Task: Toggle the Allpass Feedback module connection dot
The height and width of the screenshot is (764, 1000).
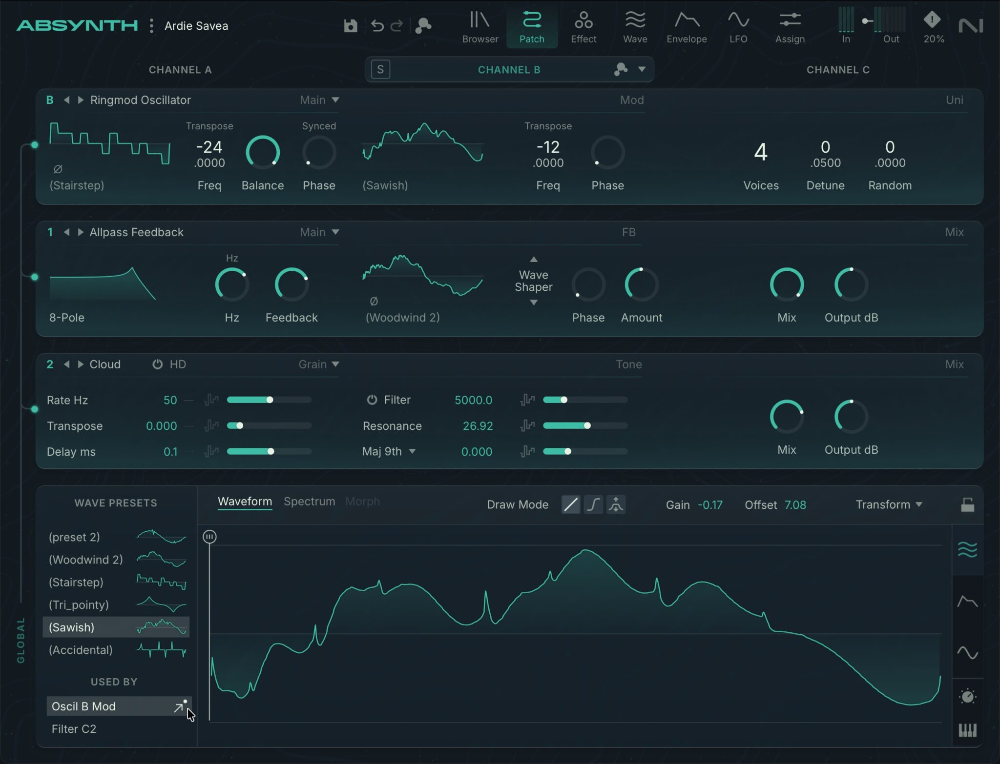Action: 35,277
